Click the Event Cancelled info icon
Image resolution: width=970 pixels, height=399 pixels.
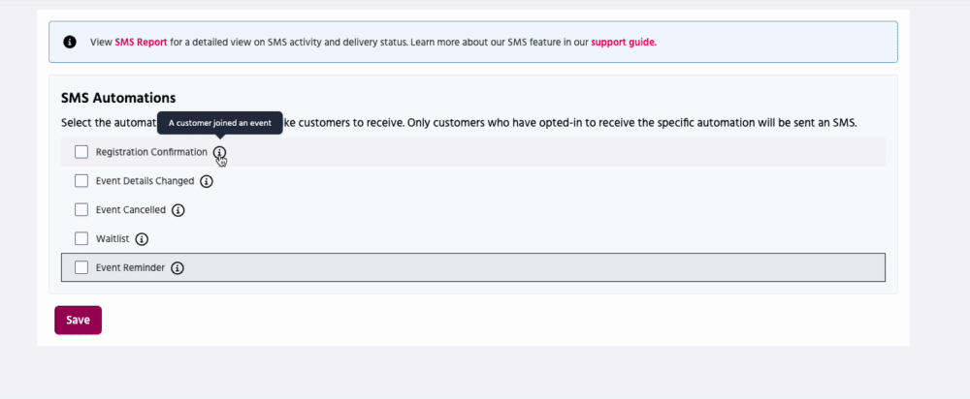tap(178, 210)
